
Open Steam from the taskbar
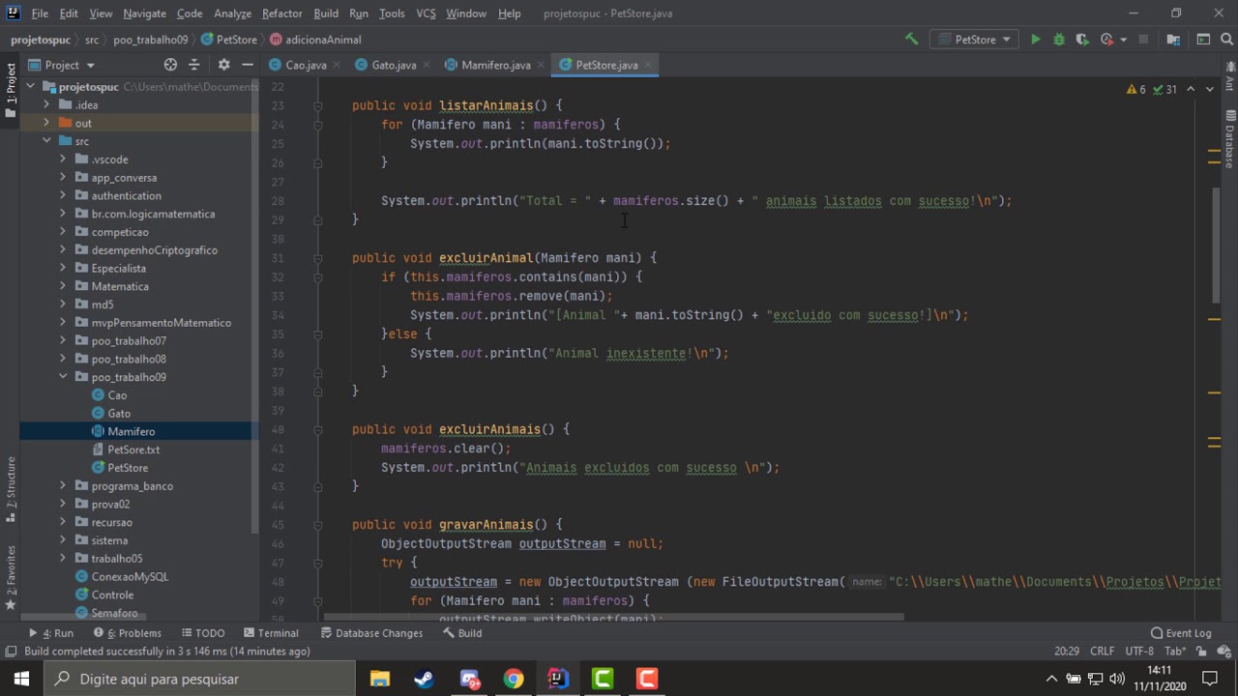(424, 679)
